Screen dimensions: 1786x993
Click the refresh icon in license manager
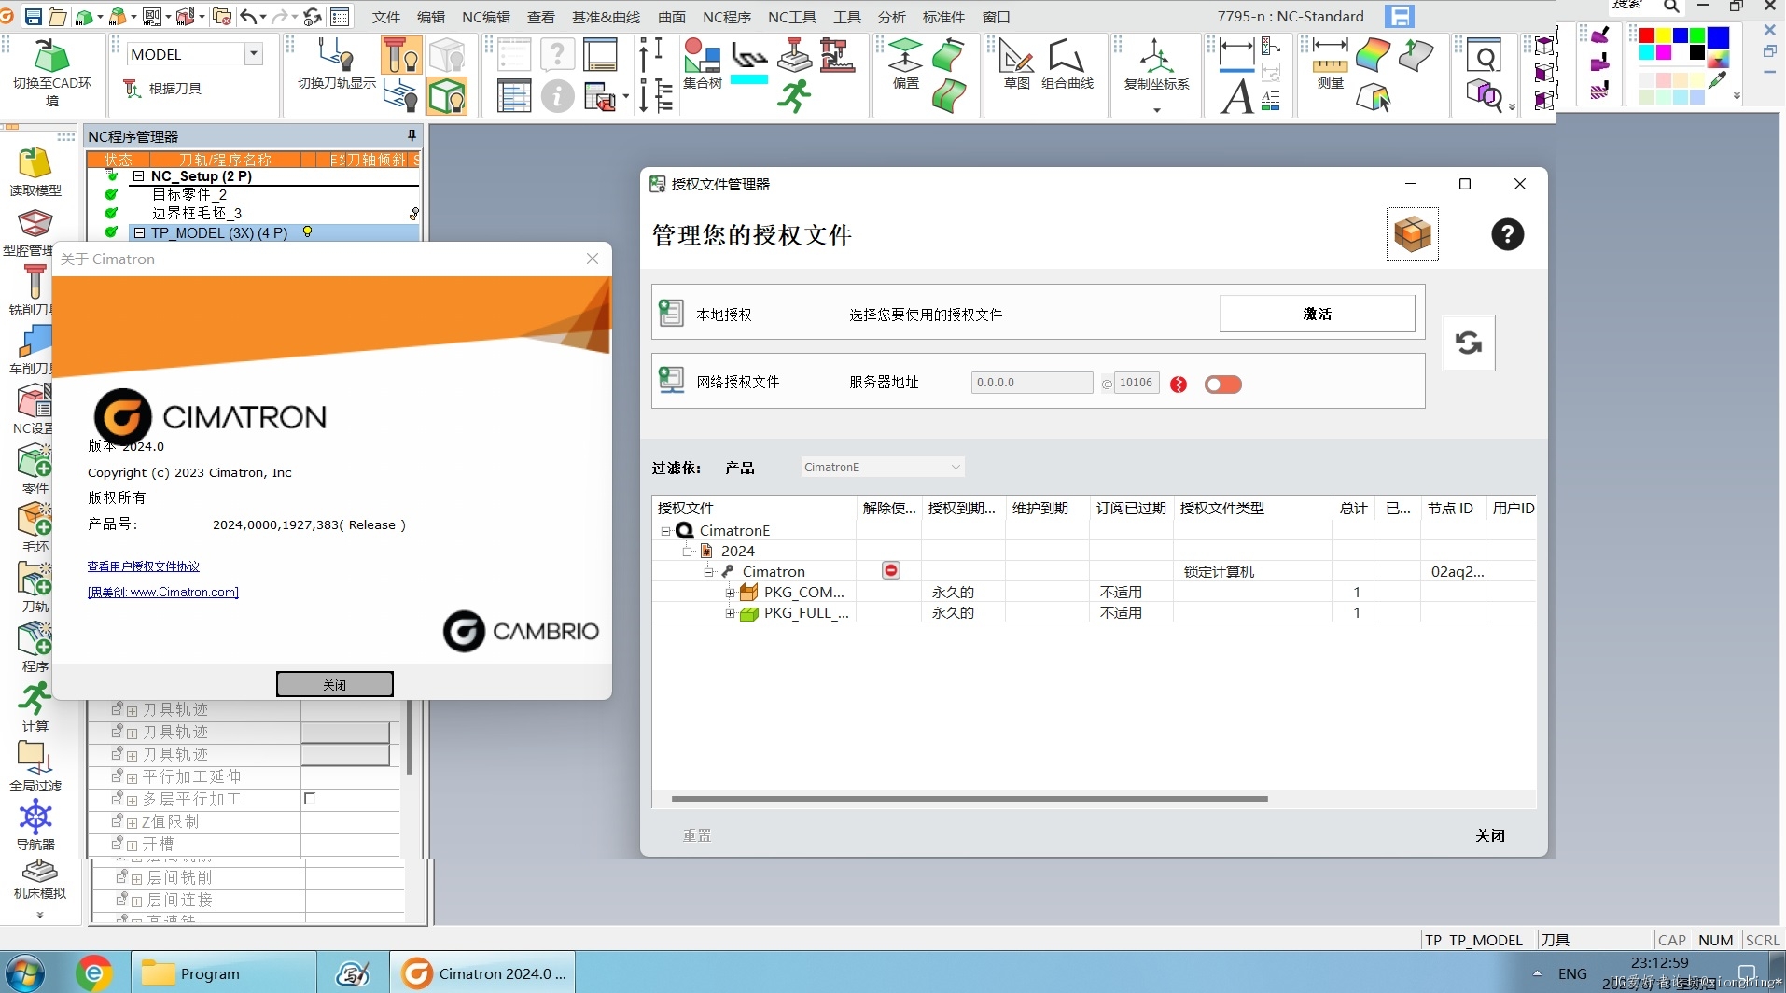click(1468, 343)
